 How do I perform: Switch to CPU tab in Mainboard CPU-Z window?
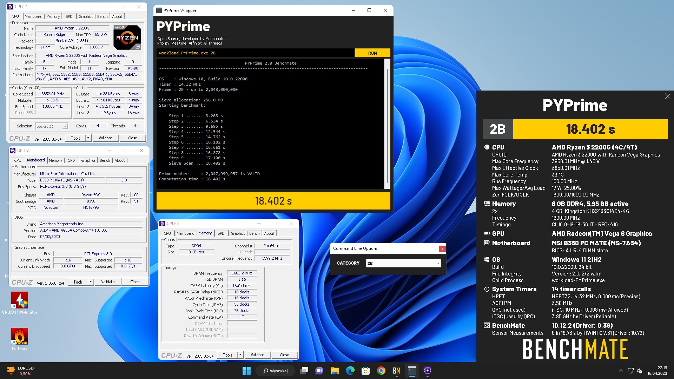[18, 160]
